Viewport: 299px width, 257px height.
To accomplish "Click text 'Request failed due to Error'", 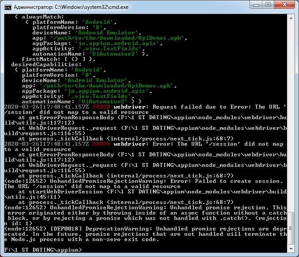I will tap(202, 107).
